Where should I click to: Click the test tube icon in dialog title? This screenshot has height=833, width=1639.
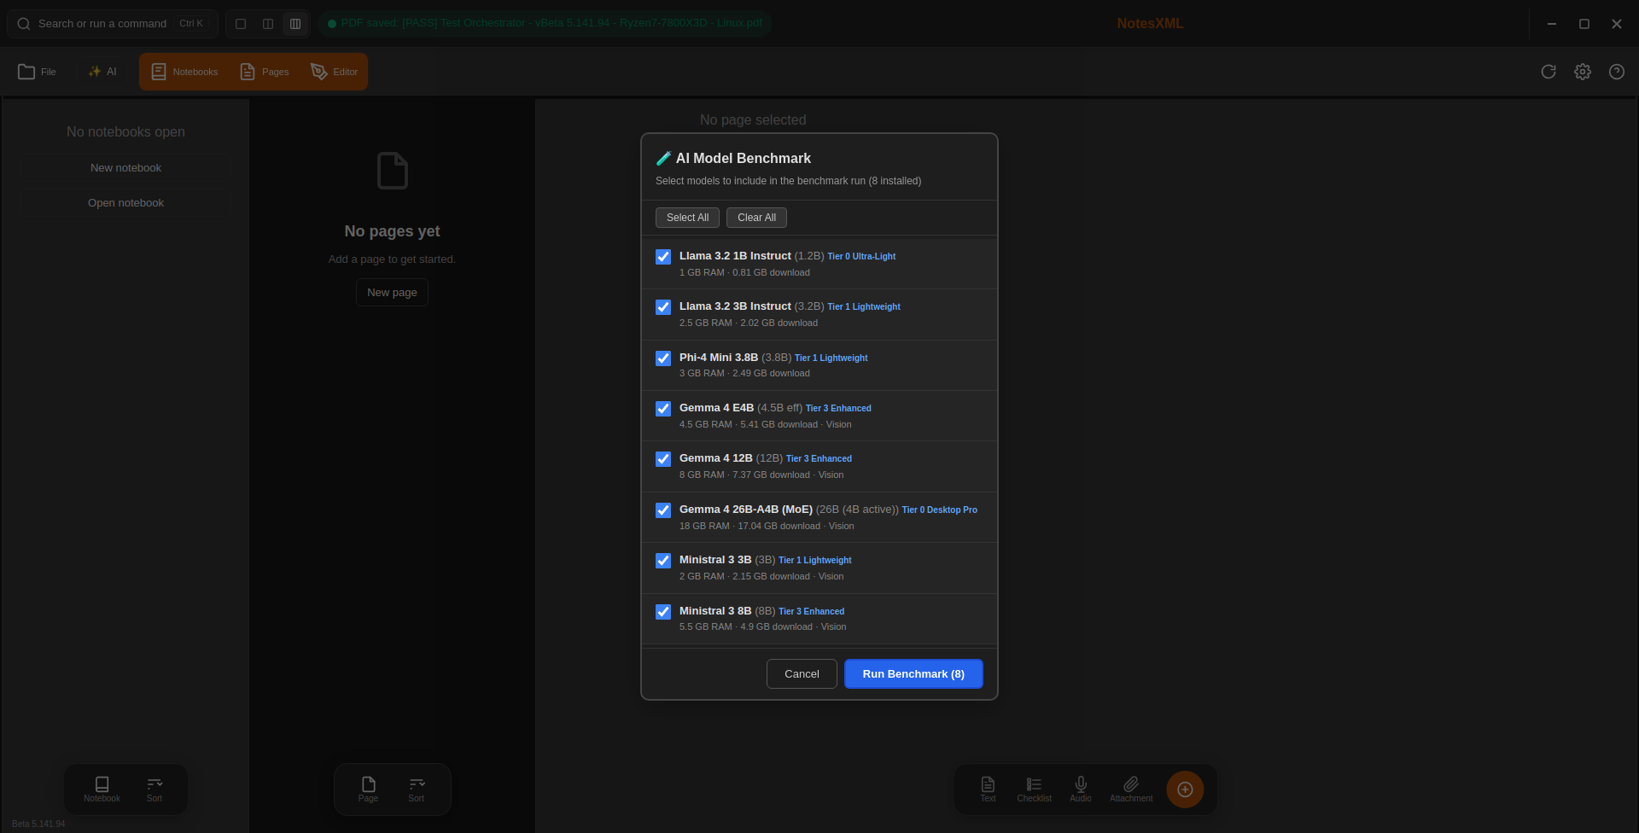[663, 159]
